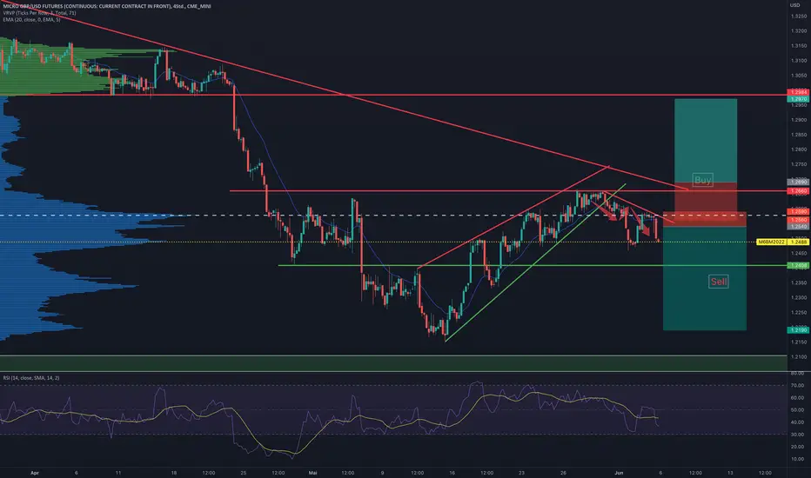Click the Apr label on time axis
811x478 pixels.
pos(35,473)
